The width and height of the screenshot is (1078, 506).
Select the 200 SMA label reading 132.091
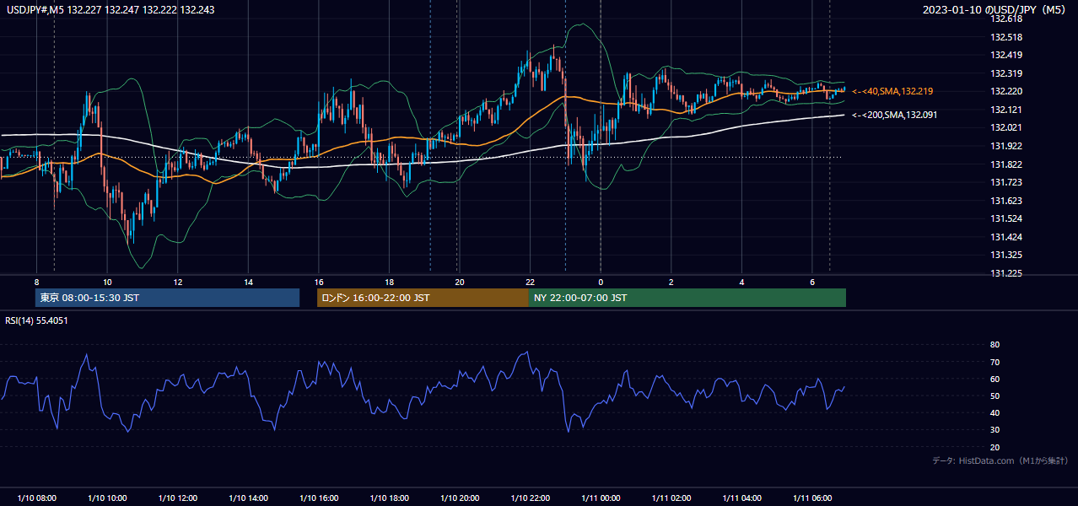click(894, 115)
